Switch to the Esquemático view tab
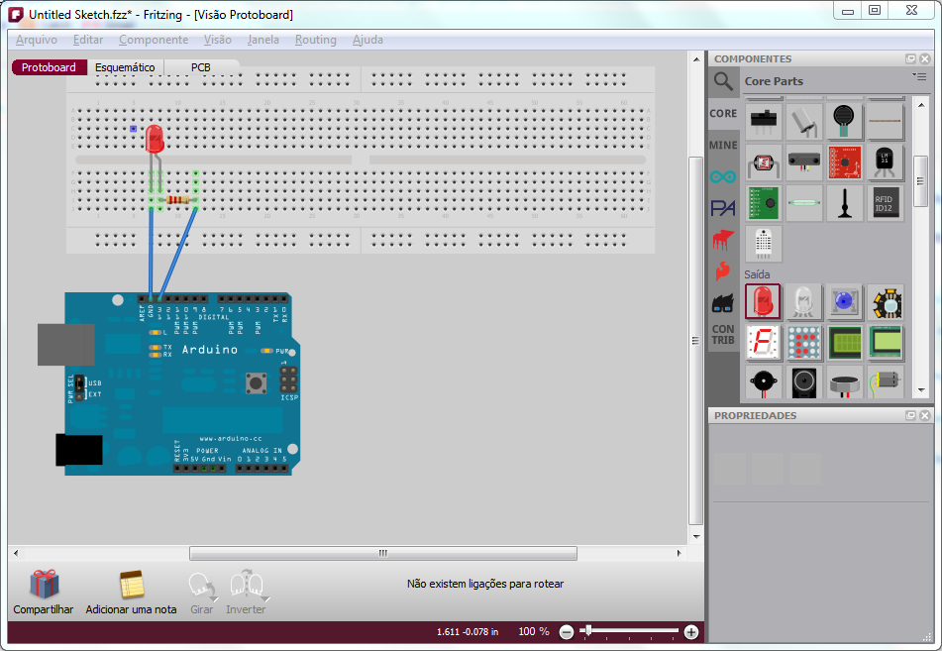Viewport: 942px width, 651px height. coord(125,67)
